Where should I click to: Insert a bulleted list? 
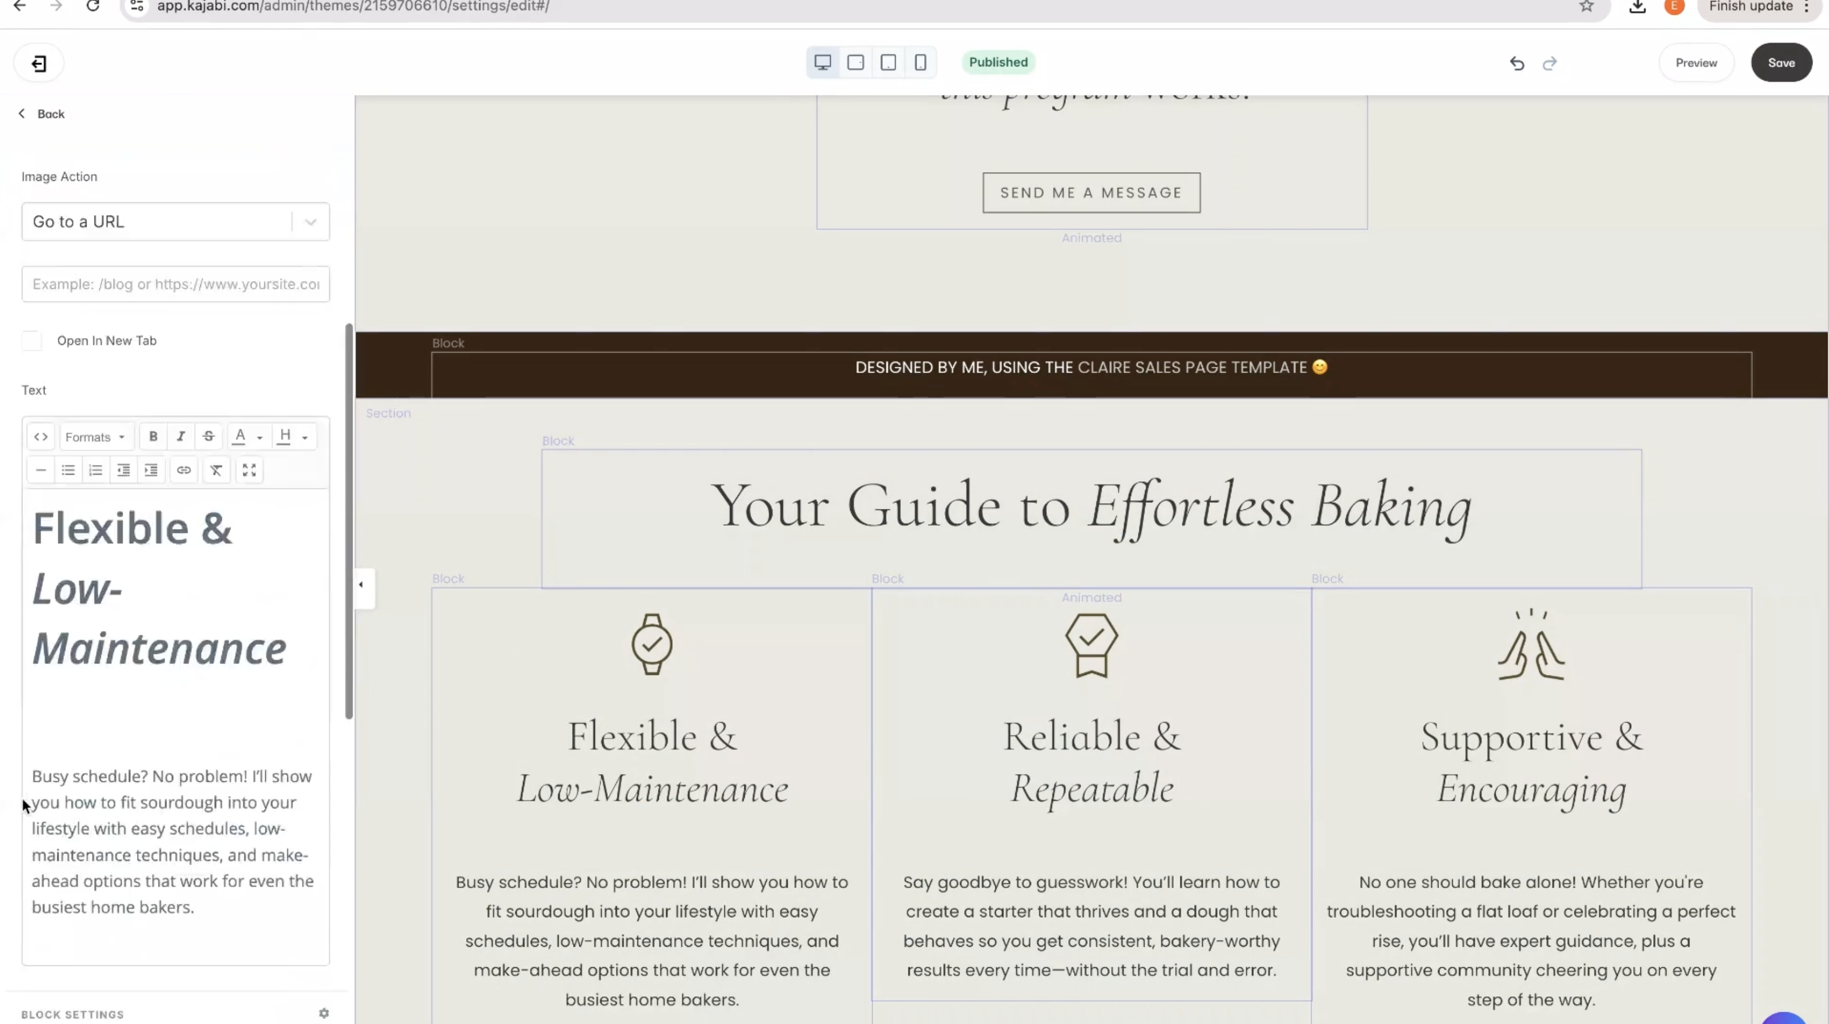[x=68, y=470]
